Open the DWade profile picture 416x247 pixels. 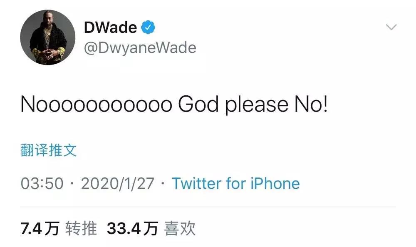(48, 37)
